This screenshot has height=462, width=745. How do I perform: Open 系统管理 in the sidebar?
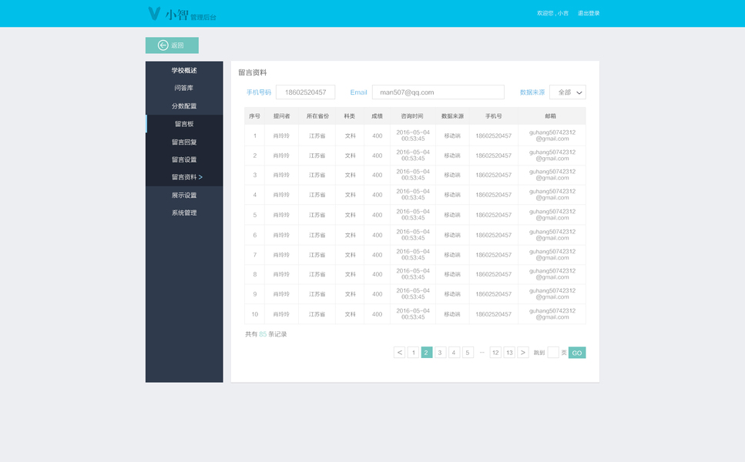(184, 213)
